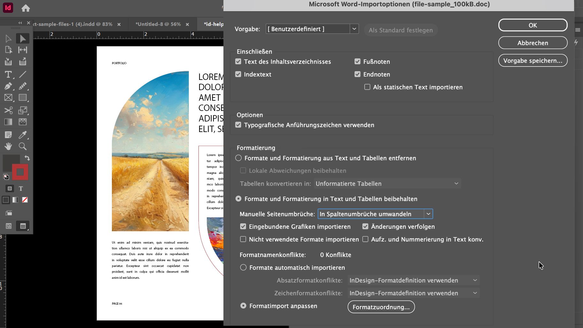The image size is (583, 328).
Task: Go to InDesign Home screen
Action: pos(26,8)
